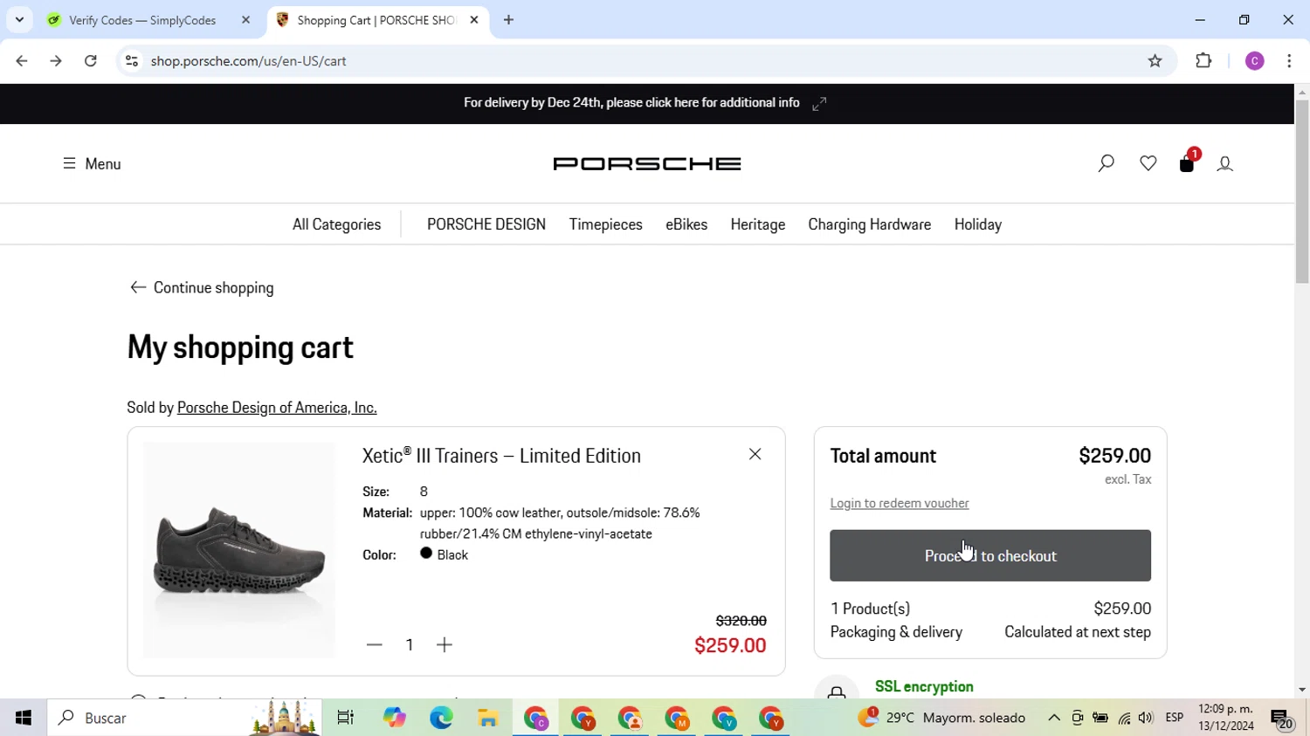
Task: Close the Shopping Cart Porsche tab
Action: tap(474, 20)
